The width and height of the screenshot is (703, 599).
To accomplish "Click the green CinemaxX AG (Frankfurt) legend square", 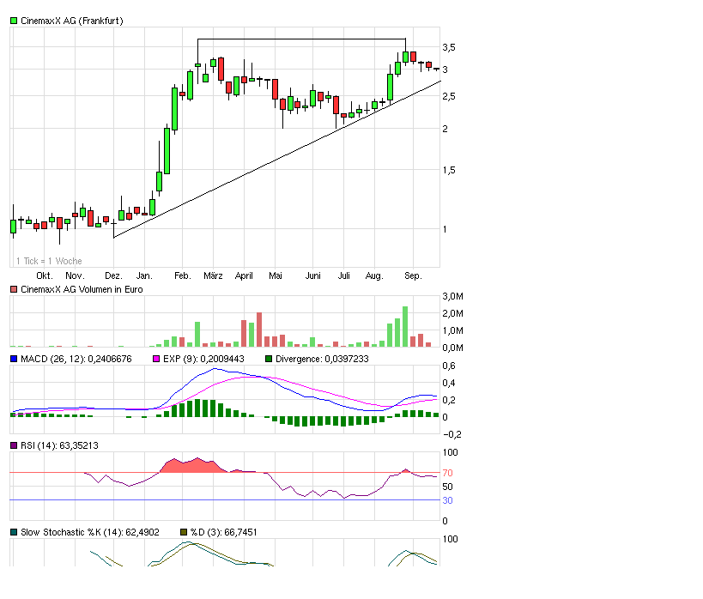I will coord(14,21).
